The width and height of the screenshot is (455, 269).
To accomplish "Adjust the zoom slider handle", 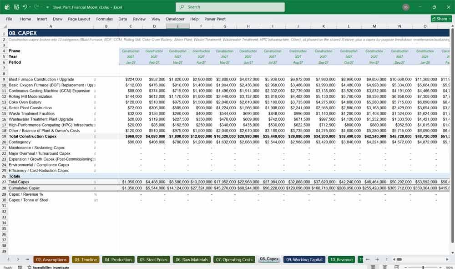I will tap(423, 267).
